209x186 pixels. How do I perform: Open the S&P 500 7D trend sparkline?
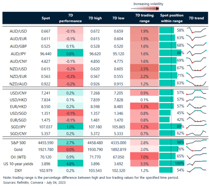pos(197,133)
